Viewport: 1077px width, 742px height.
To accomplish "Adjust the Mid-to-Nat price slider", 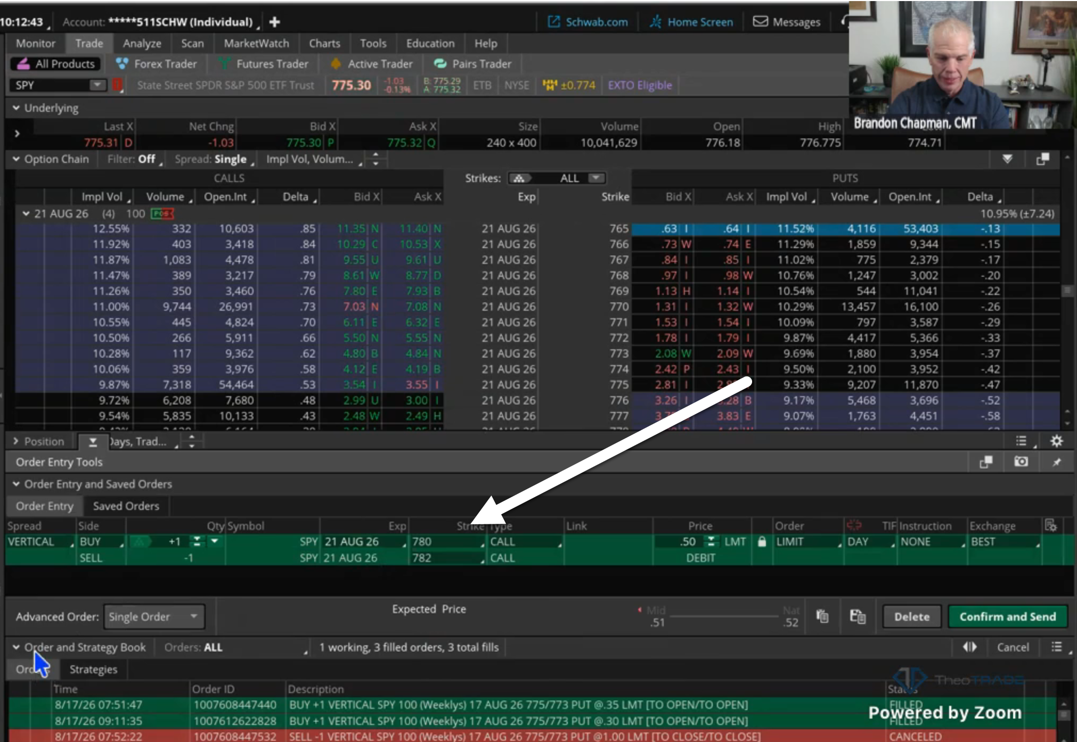I will pos(723,616).
